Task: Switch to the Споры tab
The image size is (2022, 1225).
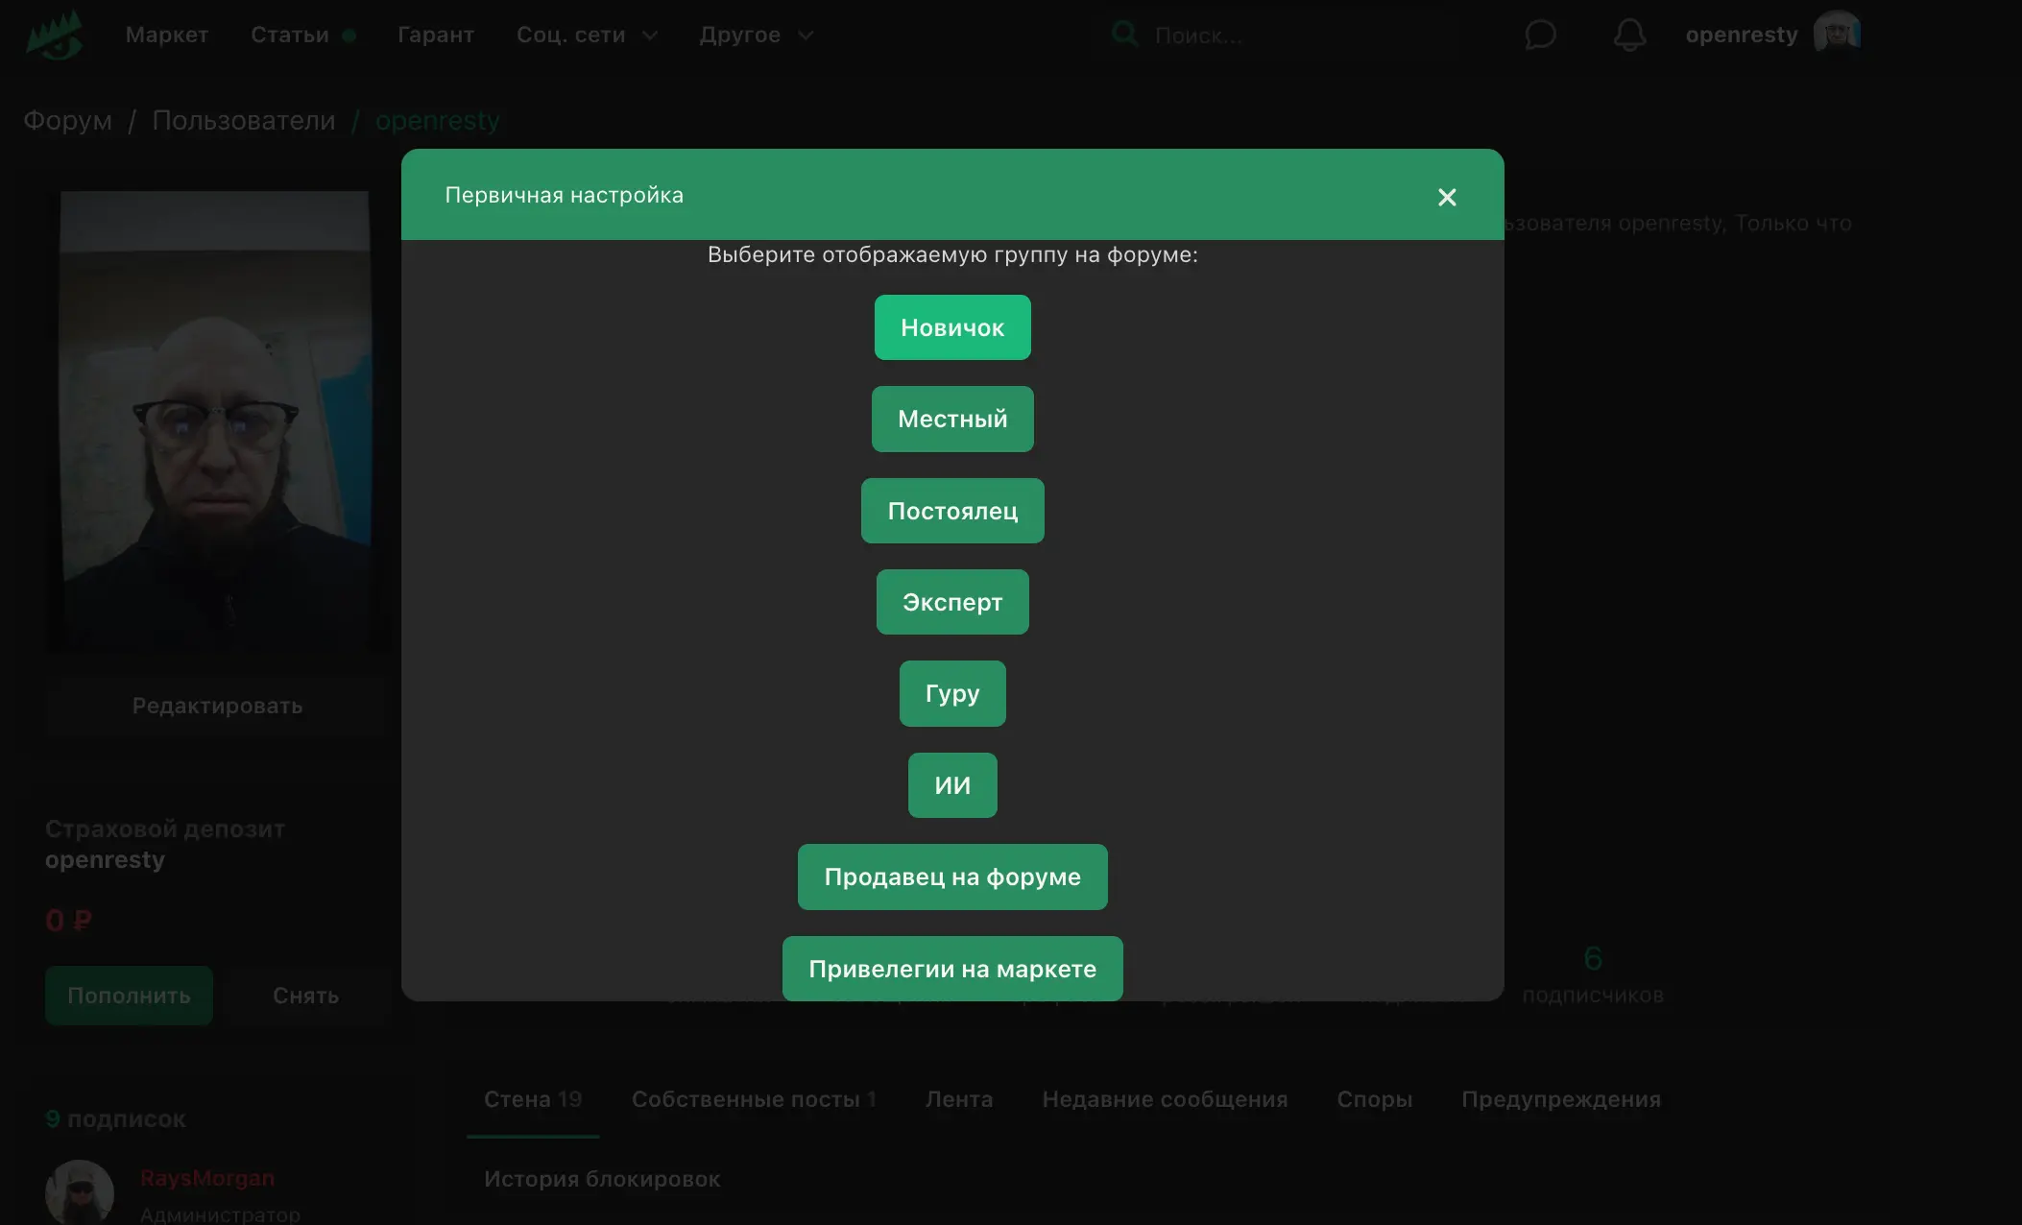Action: [1374, 1099]
